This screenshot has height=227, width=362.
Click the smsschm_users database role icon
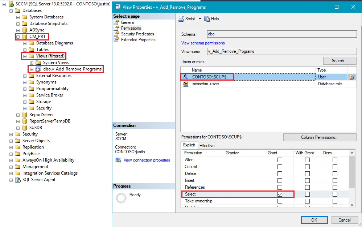185,84
